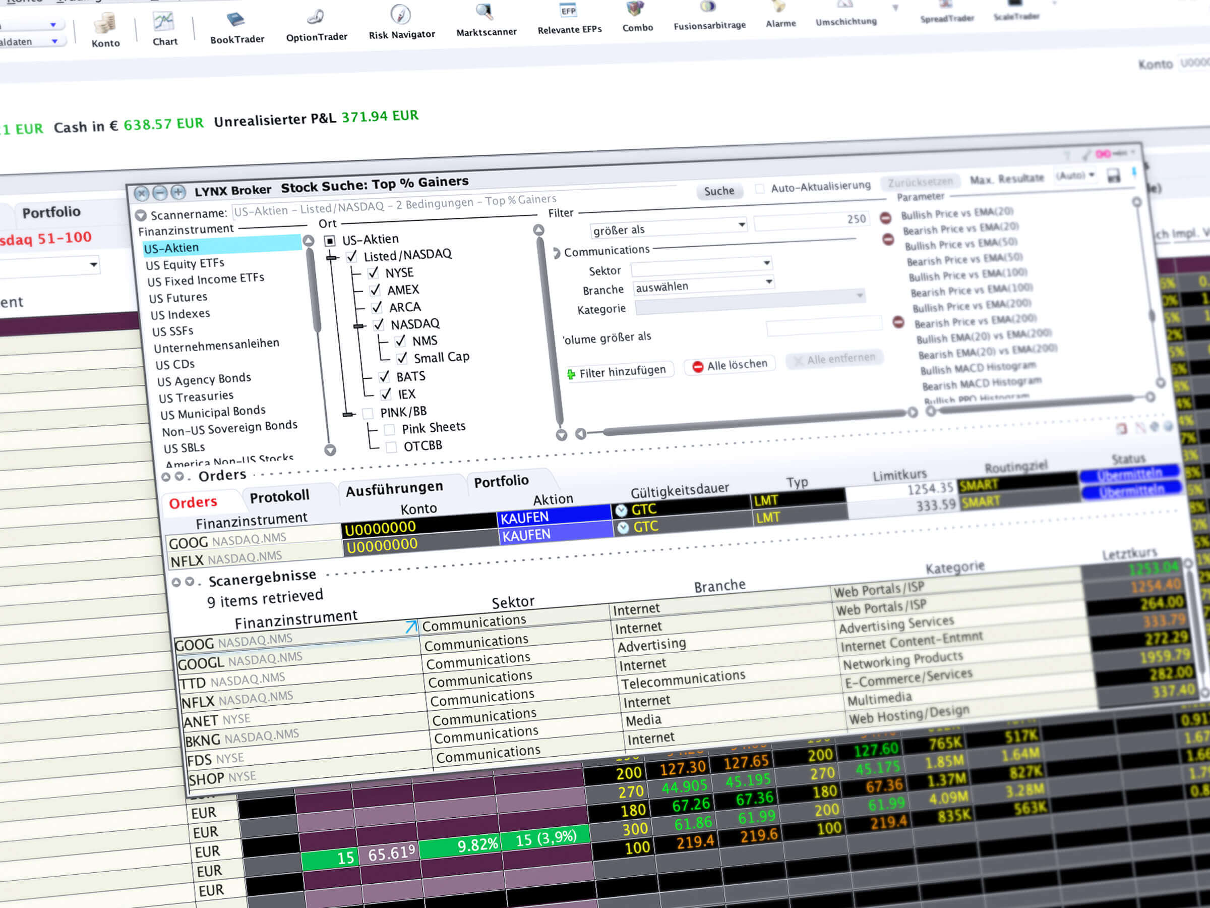
Task: Remove Bearish Price vs EMA(200) parameter
Action: click(x=898, y=322)
